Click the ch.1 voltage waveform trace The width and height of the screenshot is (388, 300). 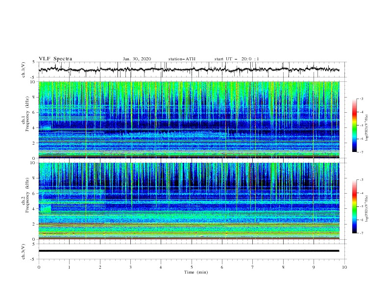point(189,70)
